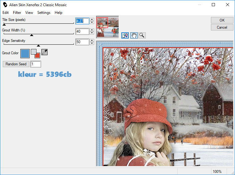Click the Edge Sensitivity value field

click(x=82, y=42)
